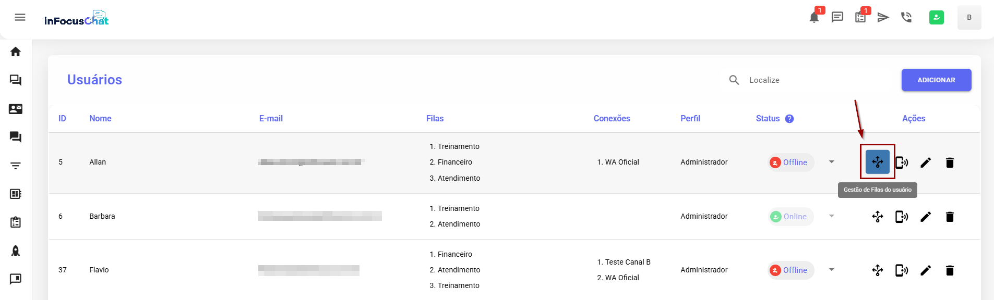Click the ADICIONAR button
Viewport: 994px width, 300px height.
pos(936,80)
